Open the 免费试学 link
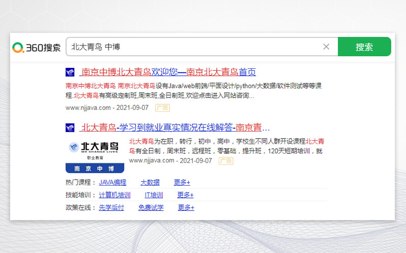Viewport: 406px width, 253px height. click(x=151, y=207)
